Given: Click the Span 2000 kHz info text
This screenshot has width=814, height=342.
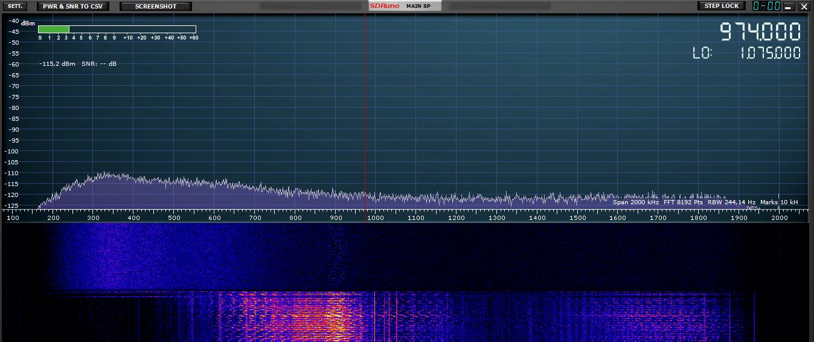Looking at the screenshot, I should point(635,202).
